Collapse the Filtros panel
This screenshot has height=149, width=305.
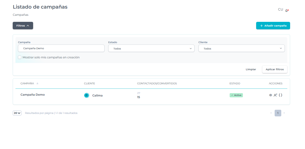[x=23, y=26]
